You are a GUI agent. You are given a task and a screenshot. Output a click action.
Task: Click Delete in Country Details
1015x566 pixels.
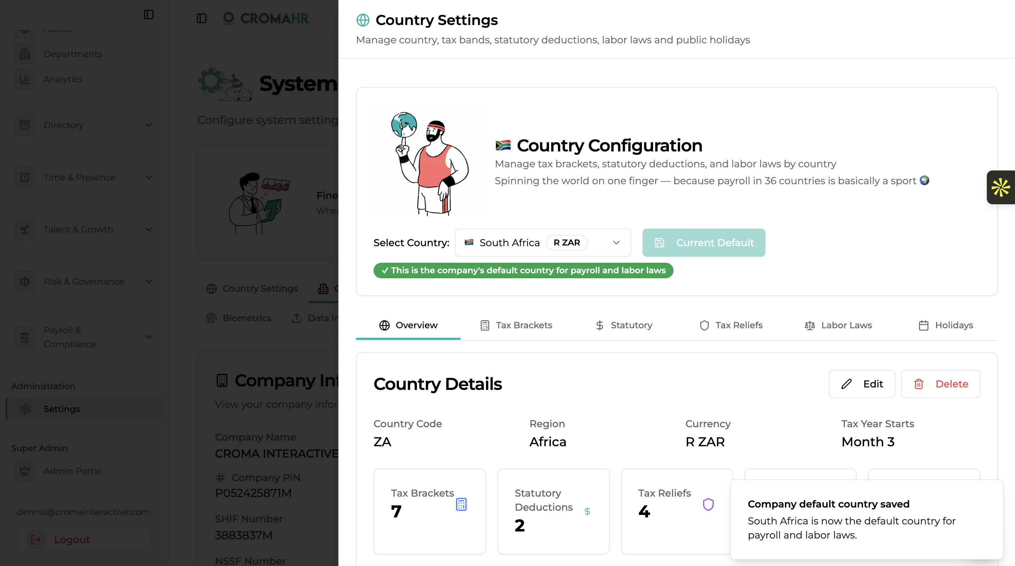click(941, 384)
